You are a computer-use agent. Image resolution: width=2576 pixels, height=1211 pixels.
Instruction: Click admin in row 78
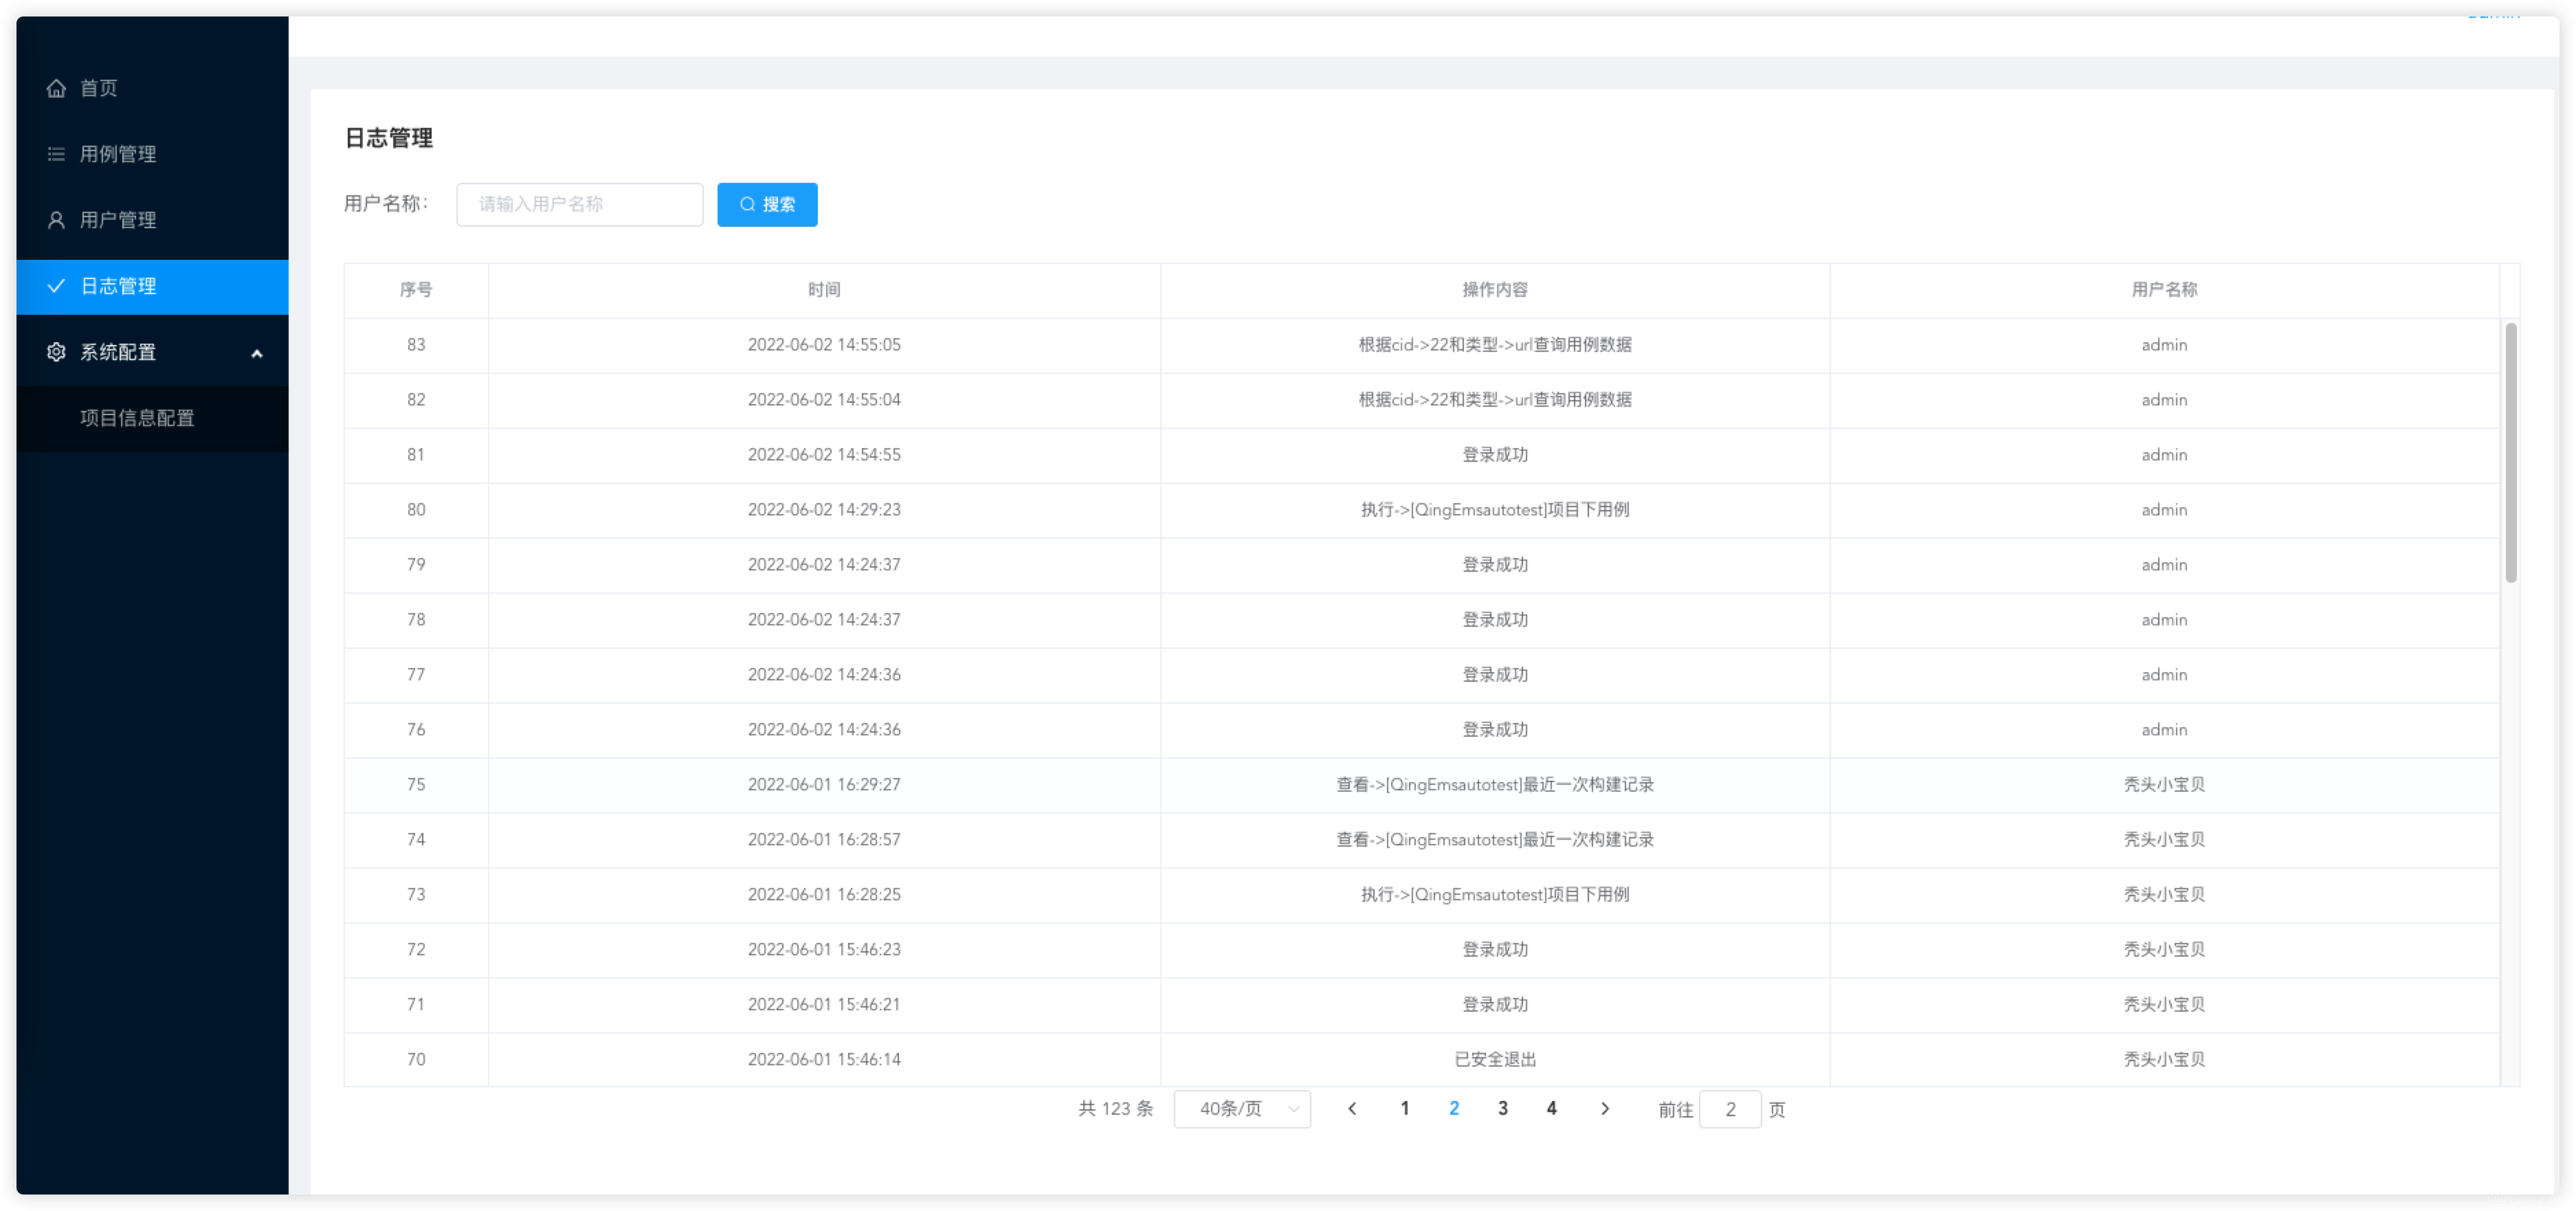(x=2164, y=620)
